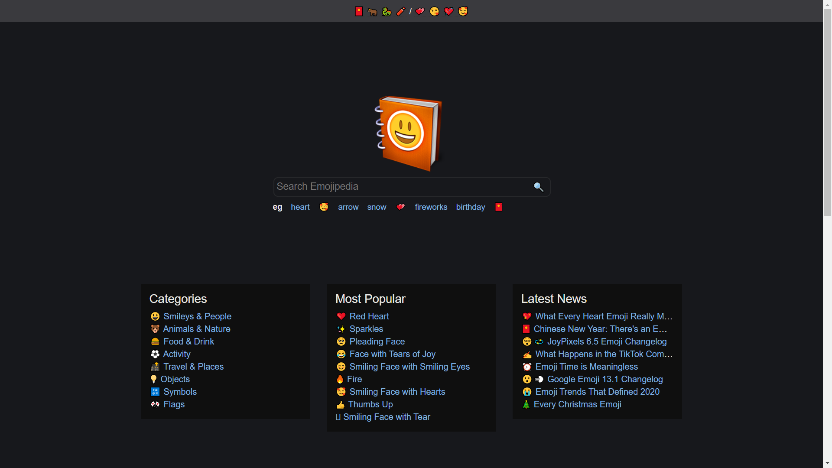
Task: Open the Pleading Face emoji page
Action: 377,341
